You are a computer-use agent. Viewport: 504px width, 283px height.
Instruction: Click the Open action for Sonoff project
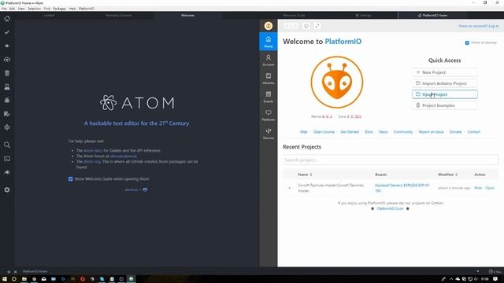click(x=490, y=188)
